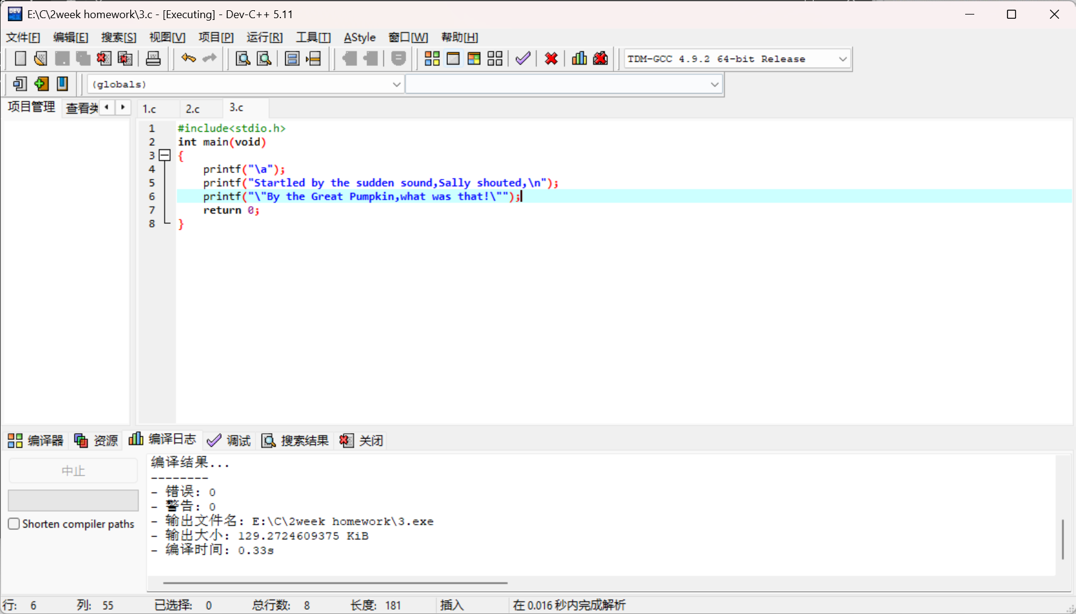Click the code line "return 0;"
Viewport: 1076px width, 614px height.
click(x=231, y=210)
